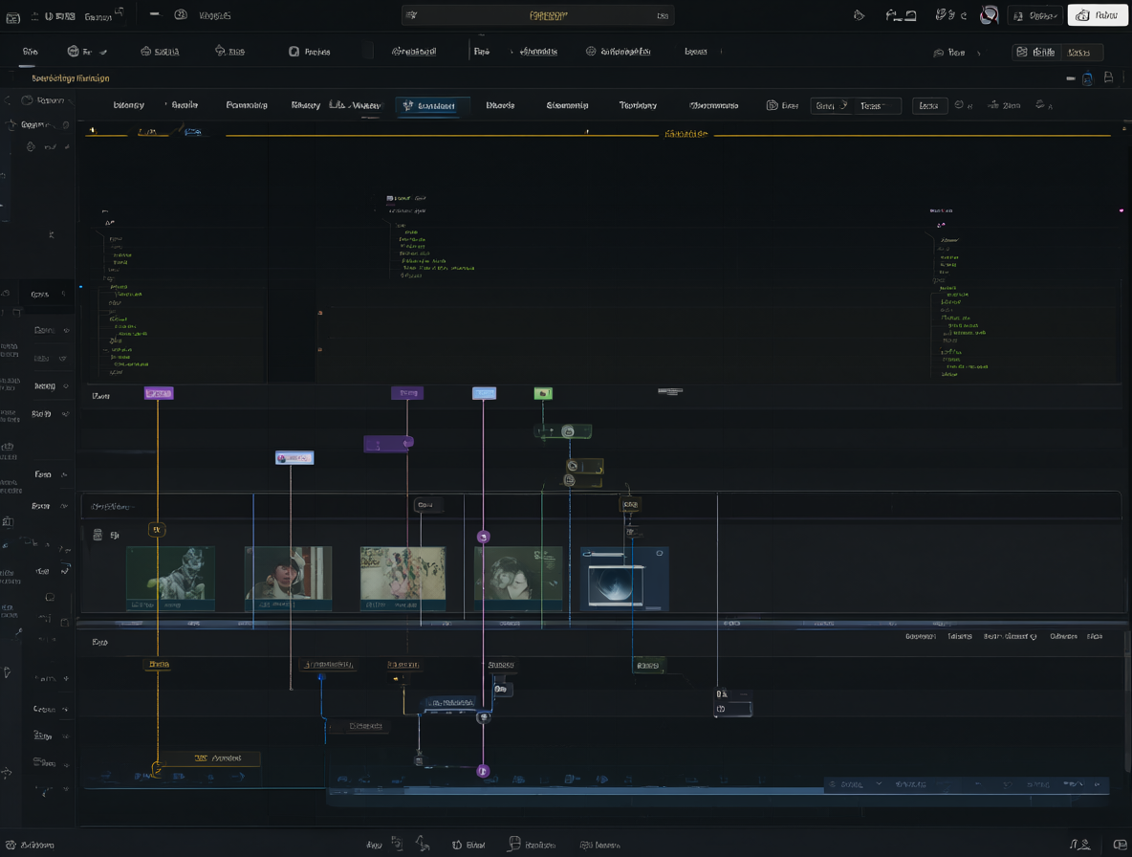The height and width of the screenshot is (857, 1132).
Task: Select the highlighted blue tab in tab row
Action: click(x=432, y=105)
